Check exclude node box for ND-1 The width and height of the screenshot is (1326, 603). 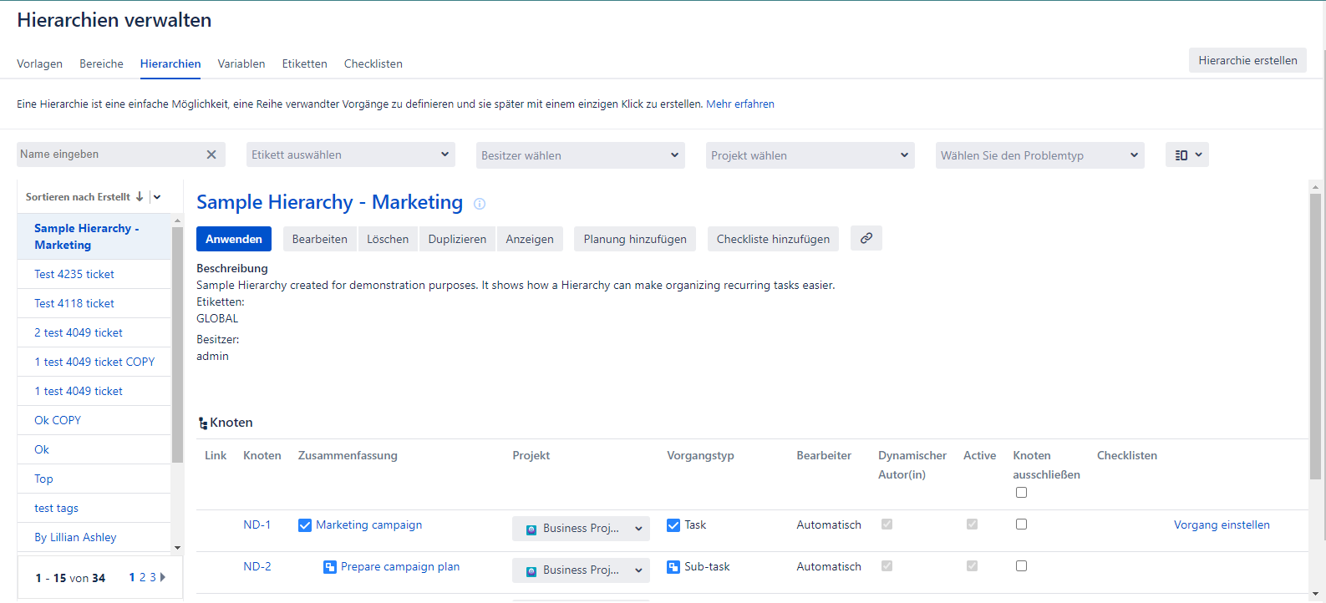pyautogui.click(x=1021, y=524)
